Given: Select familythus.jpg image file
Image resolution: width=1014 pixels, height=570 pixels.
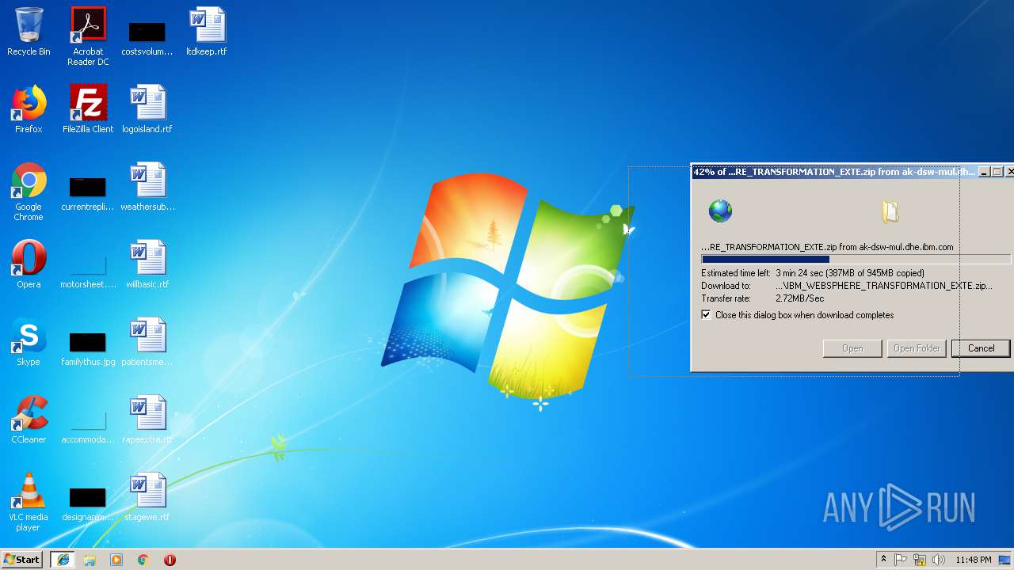Looking at the screenshot, I should click(x=88, y=350).
